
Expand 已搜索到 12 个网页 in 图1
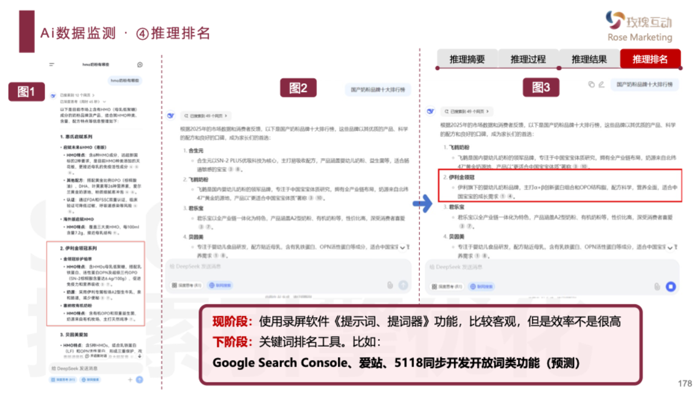77,95
